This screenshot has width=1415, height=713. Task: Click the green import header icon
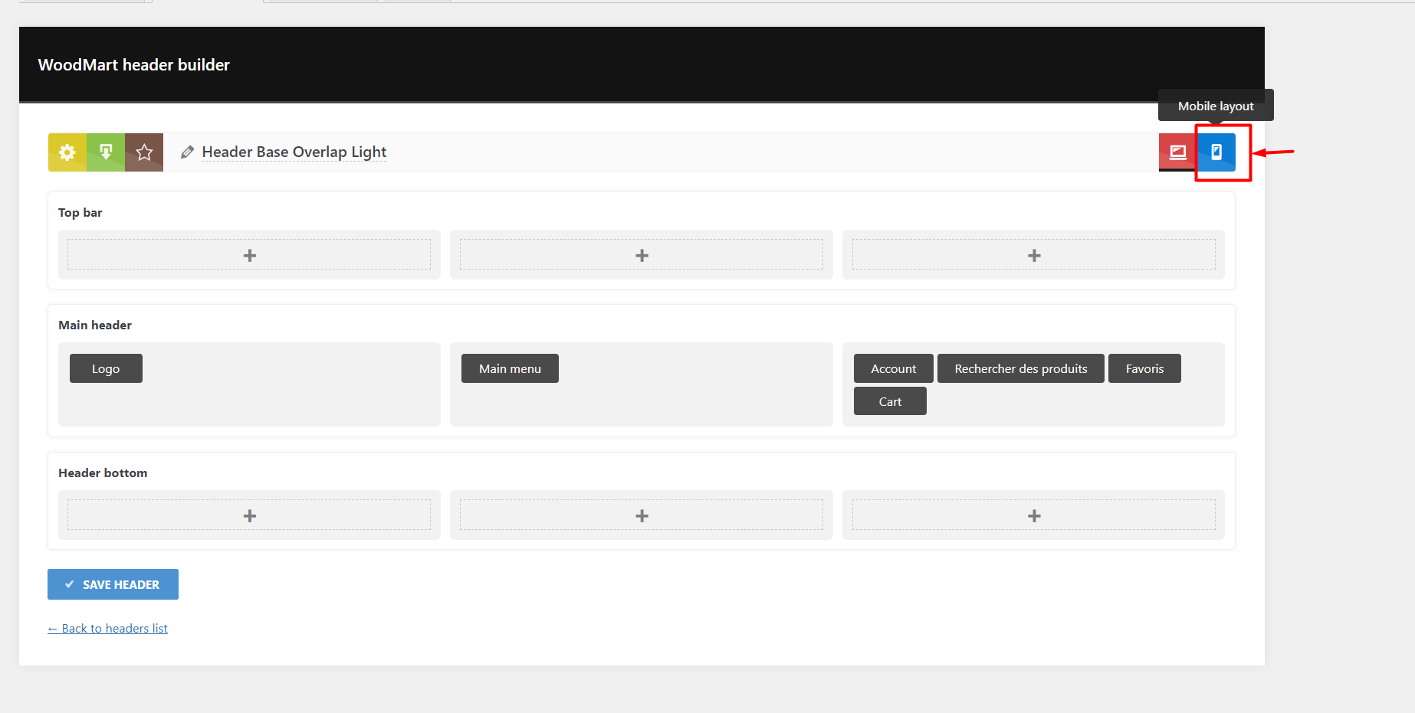[106, 152]
